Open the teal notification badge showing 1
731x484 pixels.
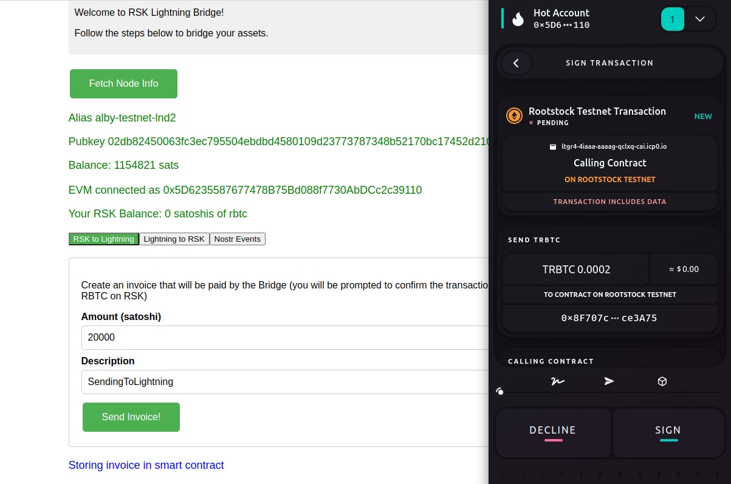[x=672, y=19]
